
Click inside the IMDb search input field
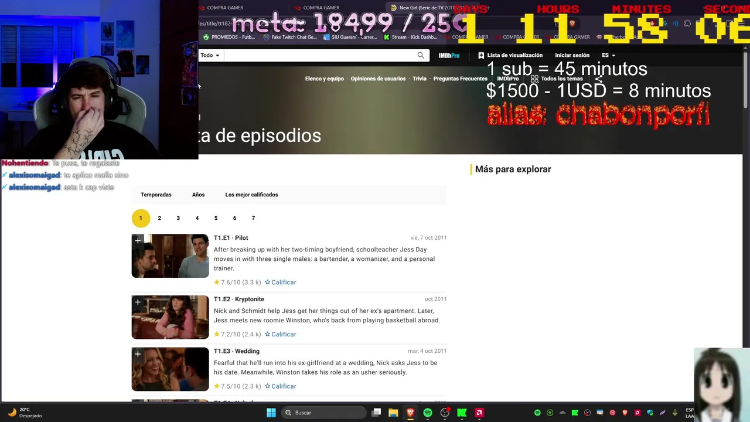[319, 55]
